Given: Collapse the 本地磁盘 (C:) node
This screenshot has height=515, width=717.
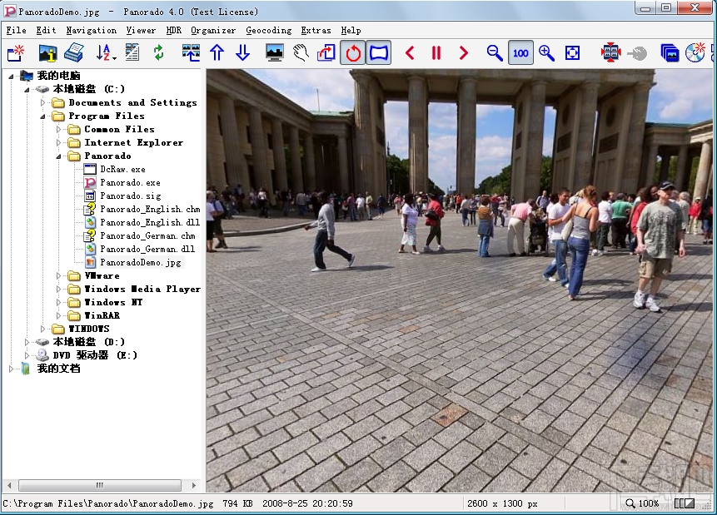Looking at the screenshot, I should [27, 90].
